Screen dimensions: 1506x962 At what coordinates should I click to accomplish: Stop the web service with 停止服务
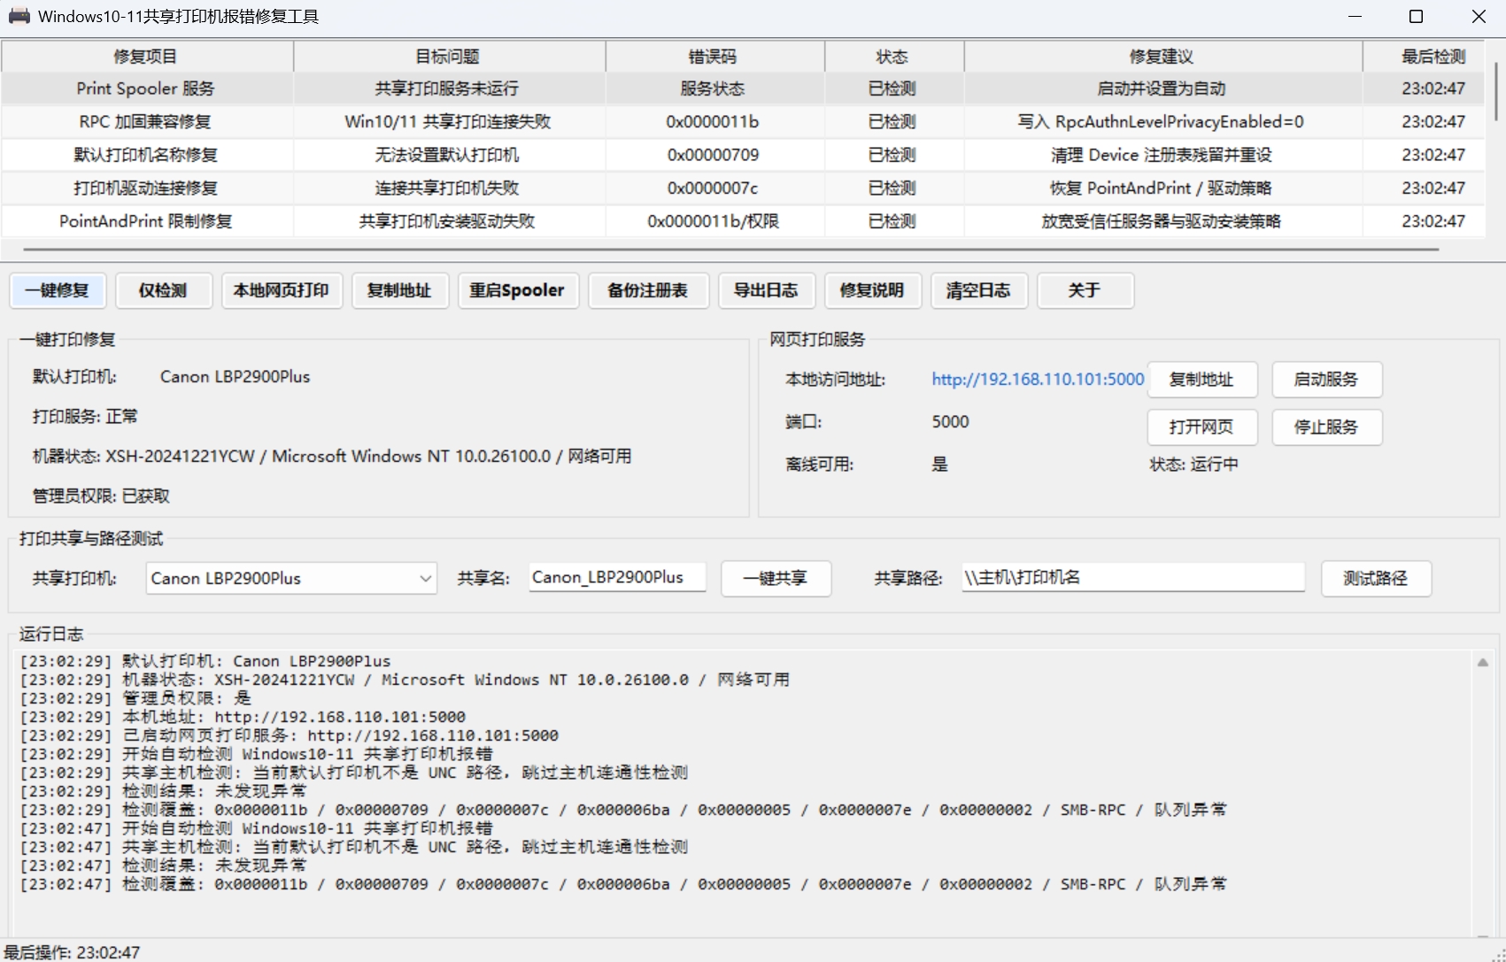point(1326,427)
